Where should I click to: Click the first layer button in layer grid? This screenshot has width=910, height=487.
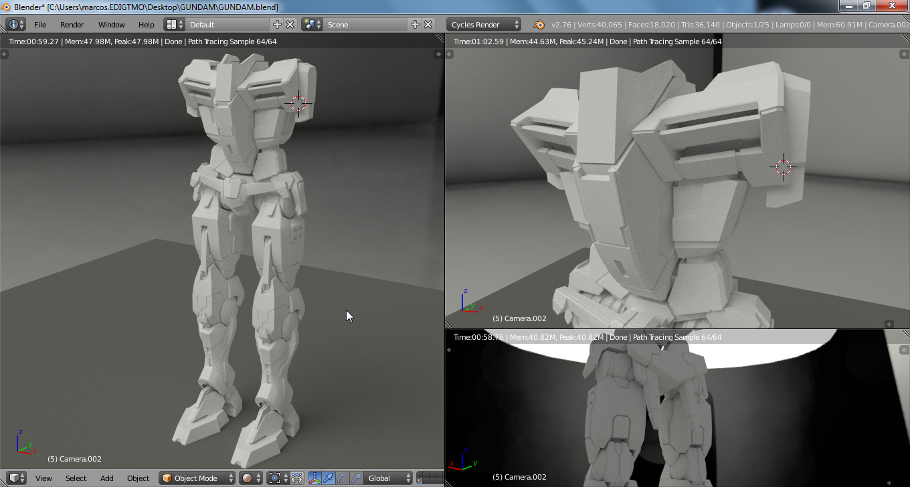pyautogui.click(x=420, y=475)
